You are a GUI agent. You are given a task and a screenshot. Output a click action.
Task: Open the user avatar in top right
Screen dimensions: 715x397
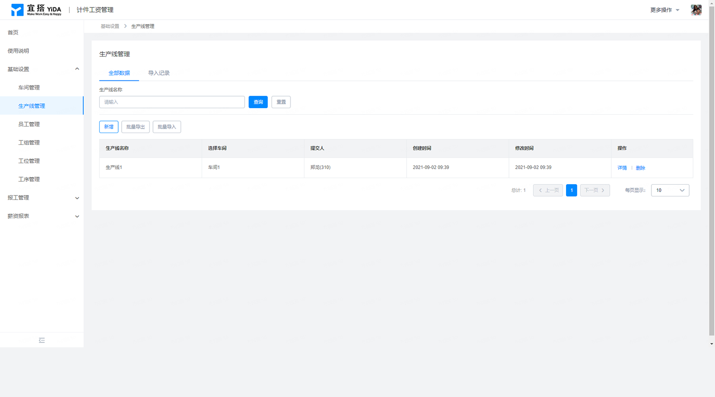(x=696, y=10)
